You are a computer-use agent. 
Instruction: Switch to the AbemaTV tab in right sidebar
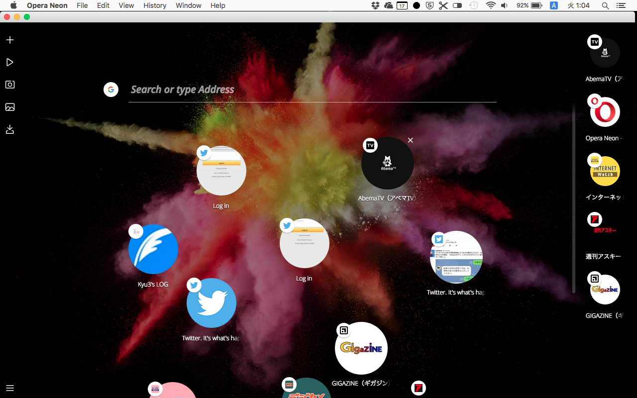coord(605,53)
